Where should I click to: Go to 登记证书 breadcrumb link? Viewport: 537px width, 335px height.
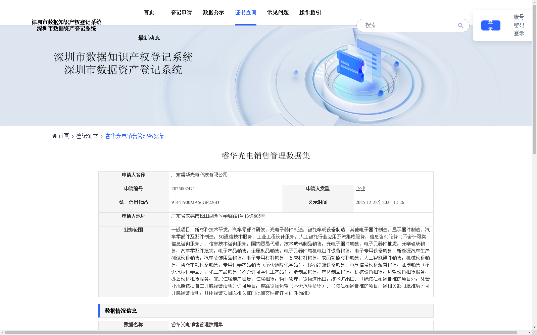click(x=87, y=136)
